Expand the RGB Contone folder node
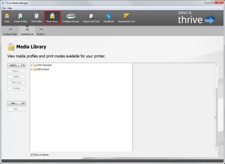The width and height of the screenshot is (225, 164). [32, 70]
